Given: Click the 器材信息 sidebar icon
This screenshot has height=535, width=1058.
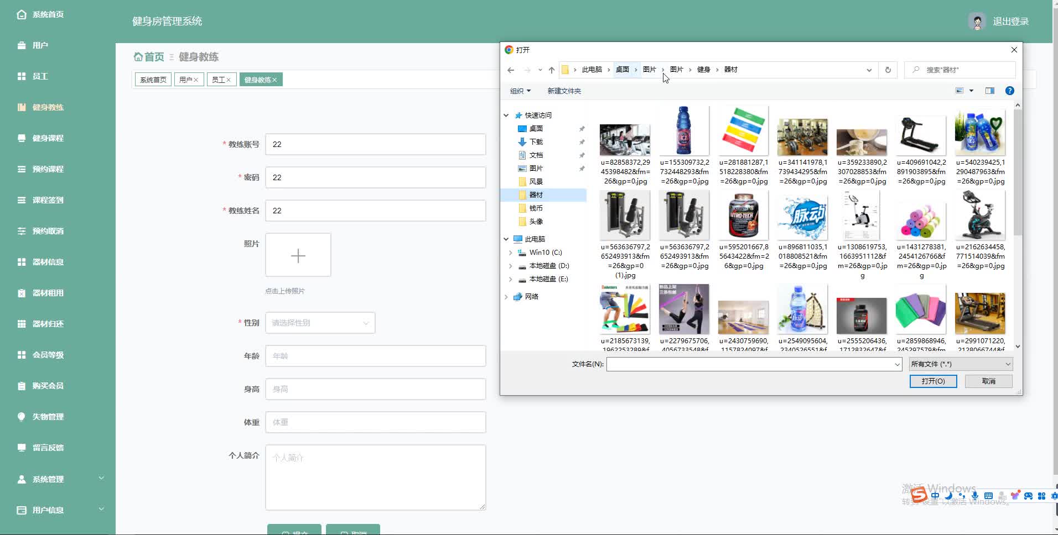Looking at the screenshot, I should click(22, 262).
